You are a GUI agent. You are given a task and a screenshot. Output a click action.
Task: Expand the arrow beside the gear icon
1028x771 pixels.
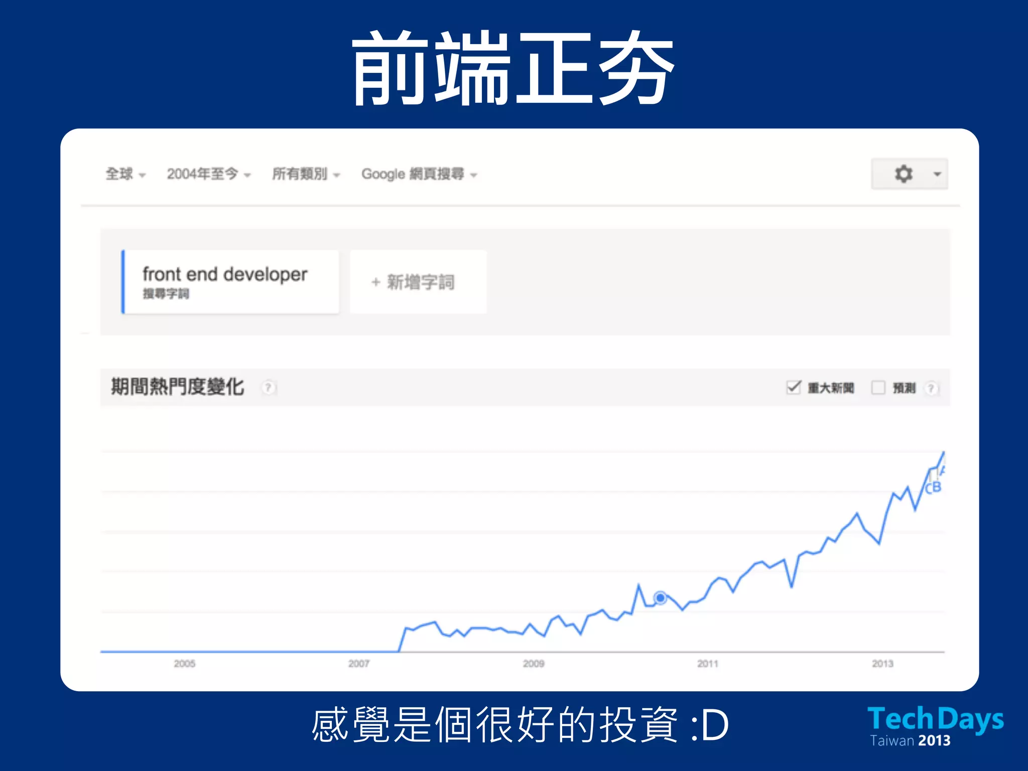pyautogui.click(x=937, y=174)
